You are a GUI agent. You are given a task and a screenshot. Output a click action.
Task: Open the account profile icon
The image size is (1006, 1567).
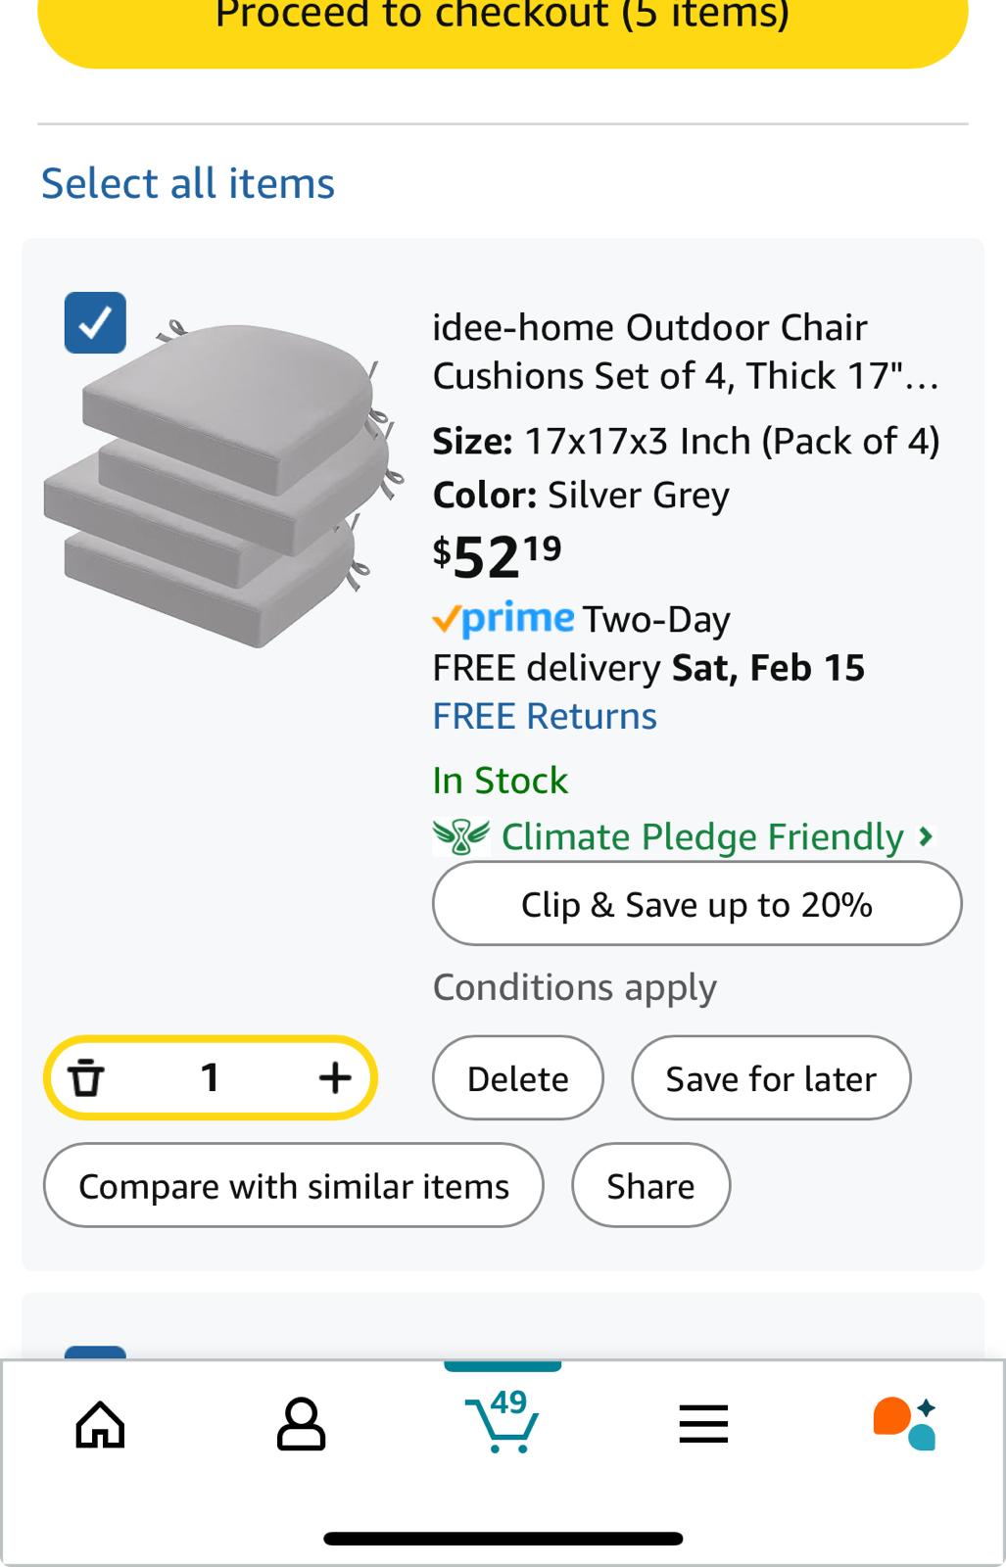[301, 1424]
